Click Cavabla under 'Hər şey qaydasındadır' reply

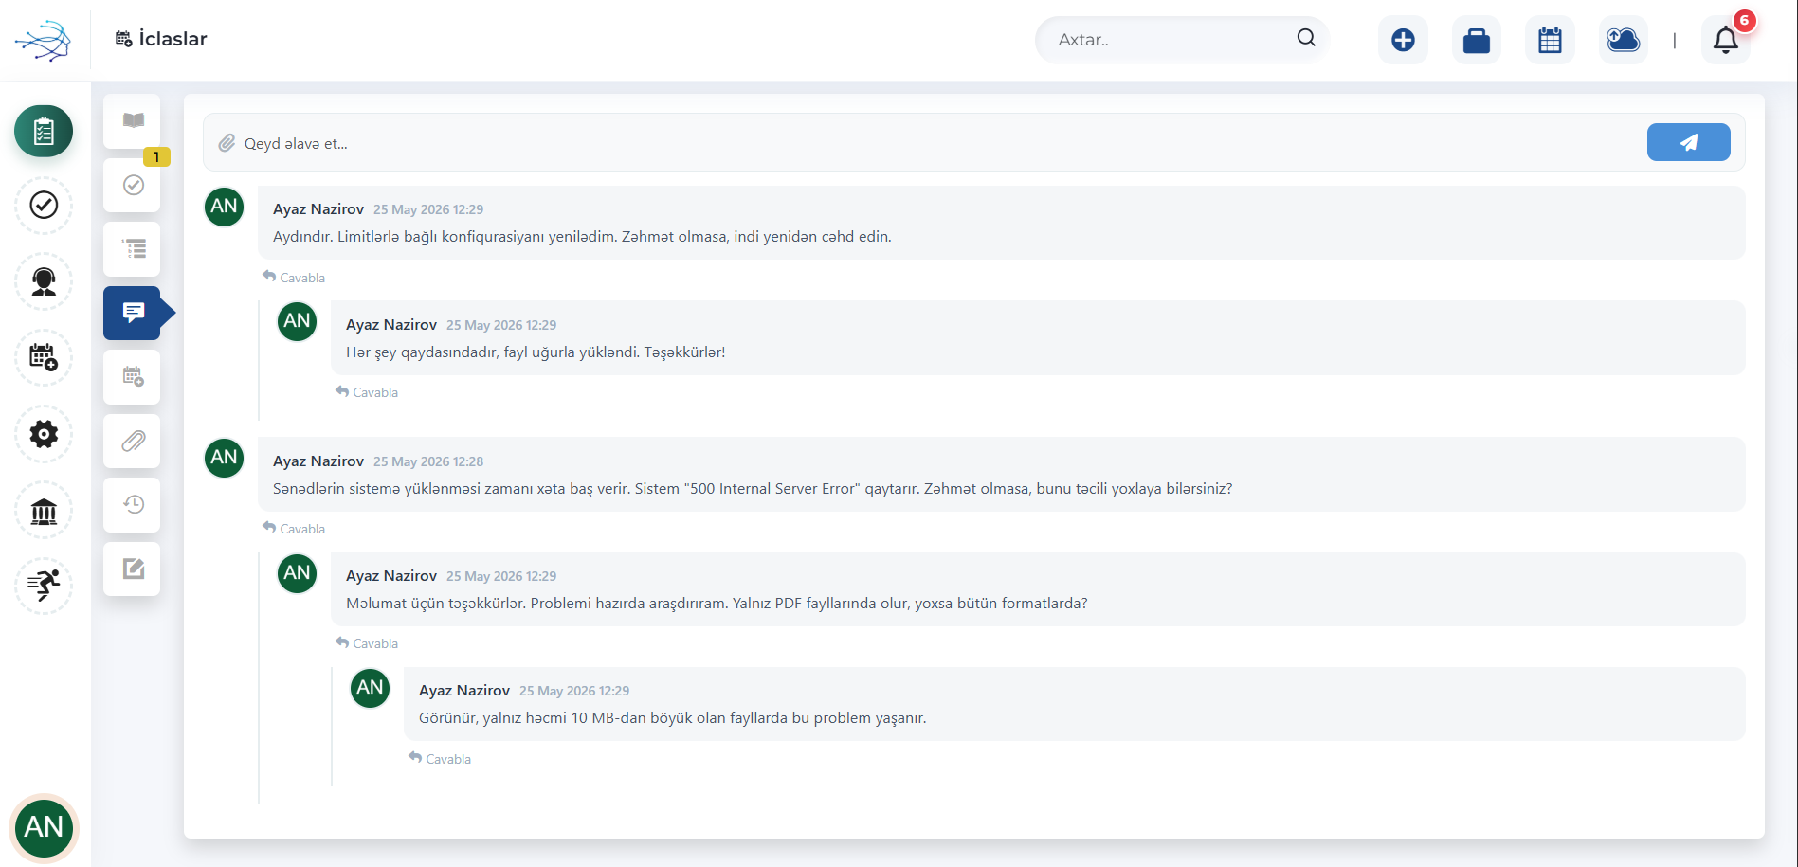pyautogui.click(x=367, y=392)
